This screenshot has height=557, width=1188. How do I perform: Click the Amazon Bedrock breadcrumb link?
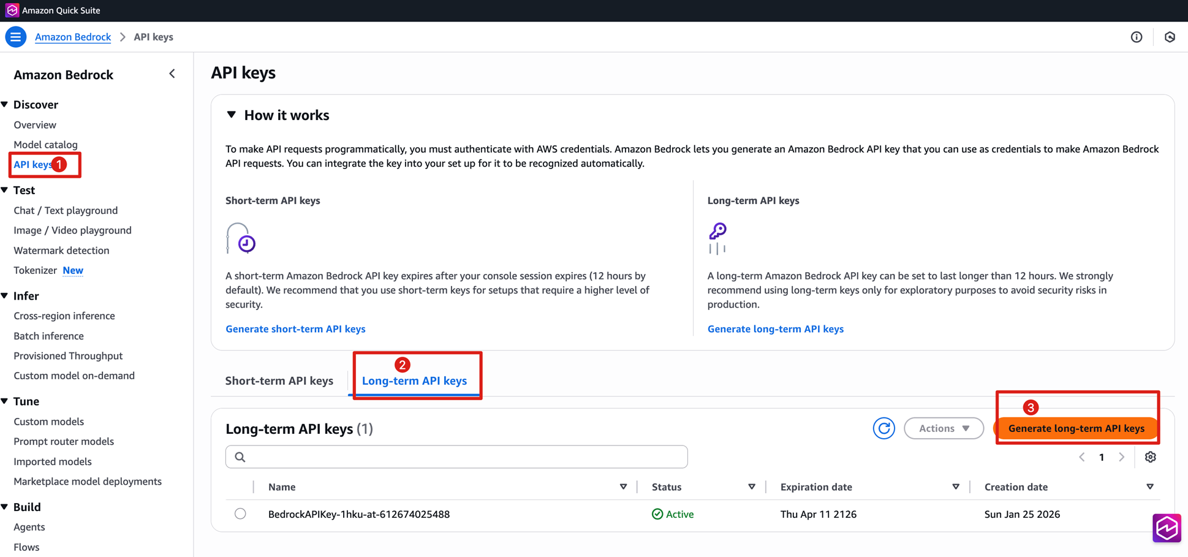click(73, 37)
